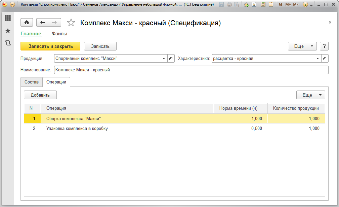Click Добавить to add an operation
Viewport: 339px width, 207px height.
click(x=40, y=95)
